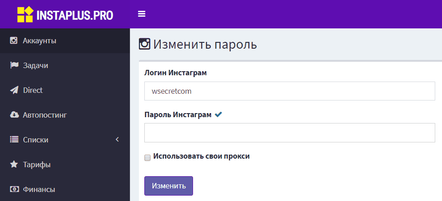This screenshot has width=442, height=201.
Task: Click the empty Пароль Инстаграм field
Action: [x=290, y=132]
